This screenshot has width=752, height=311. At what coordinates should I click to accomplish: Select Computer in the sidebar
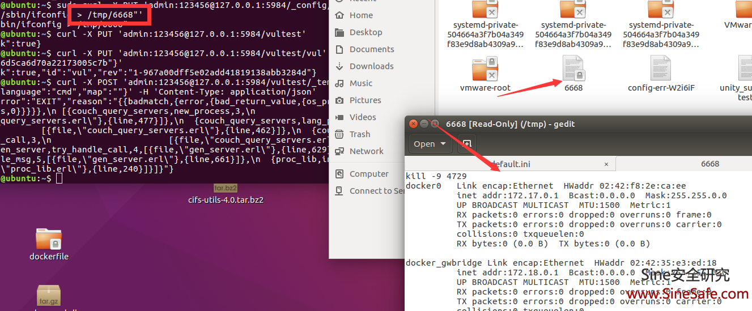click(x=369, y=174)
